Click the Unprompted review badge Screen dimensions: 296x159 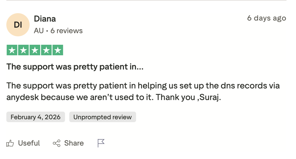(x=103, y=117)
